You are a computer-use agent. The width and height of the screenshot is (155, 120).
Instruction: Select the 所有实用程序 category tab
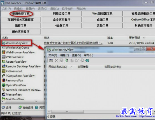coord(21,32)
